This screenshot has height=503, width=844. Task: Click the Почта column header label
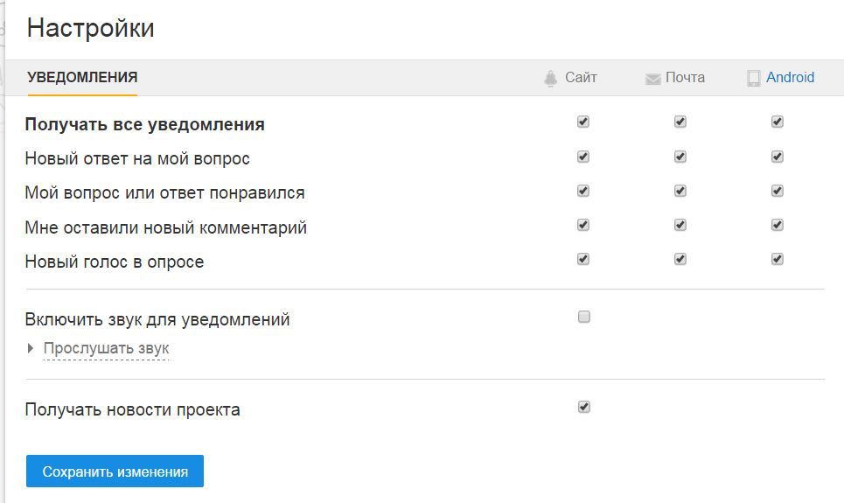tap(685, 78)
